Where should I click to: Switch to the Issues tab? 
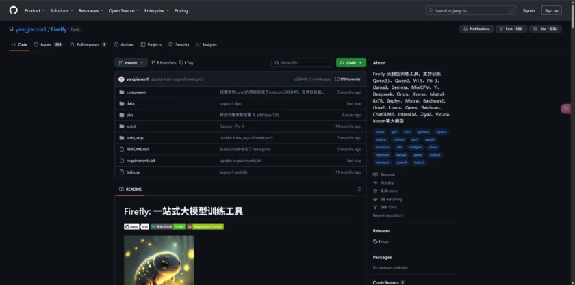pyautogui.click(x=48, y=44)
